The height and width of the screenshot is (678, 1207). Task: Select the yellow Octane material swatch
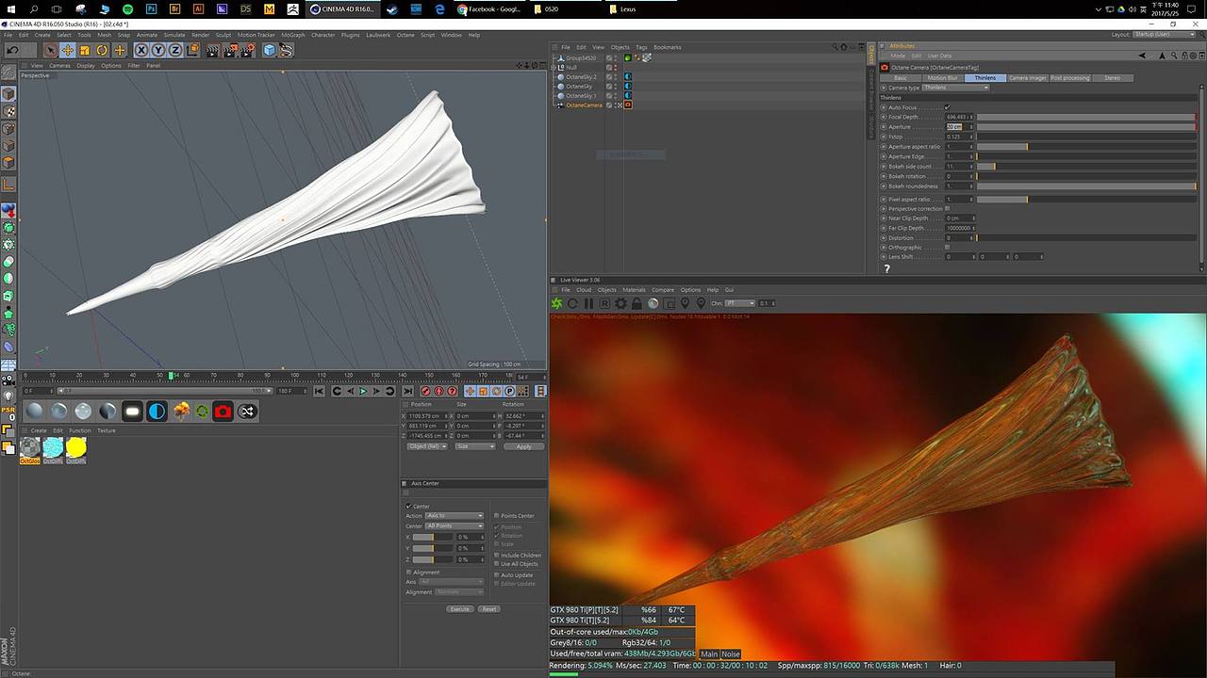click(x=76, y=447)
